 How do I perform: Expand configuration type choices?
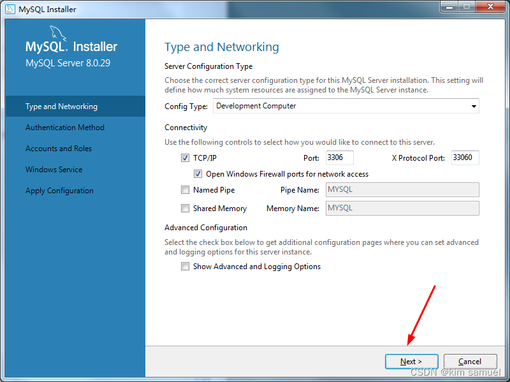[474, 106]
